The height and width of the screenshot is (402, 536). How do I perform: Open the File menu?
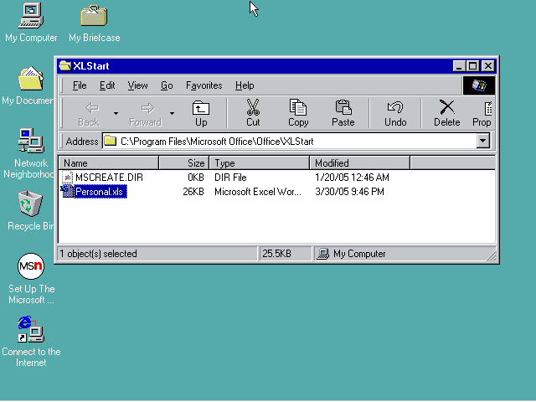coord(80,85)
